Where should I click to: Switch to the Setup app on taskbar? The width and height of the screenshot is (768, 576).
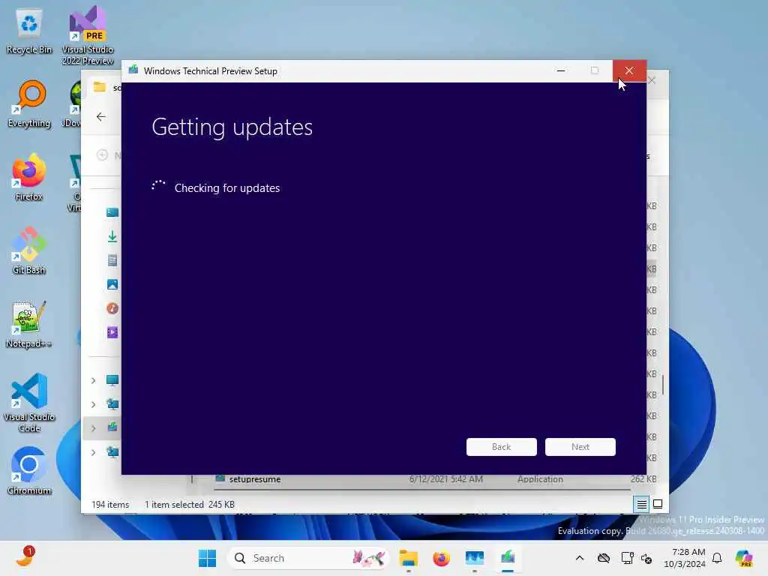click(x=508, y=558)
